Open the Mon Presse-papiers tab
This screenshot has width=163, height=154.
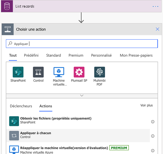(136, 55)
